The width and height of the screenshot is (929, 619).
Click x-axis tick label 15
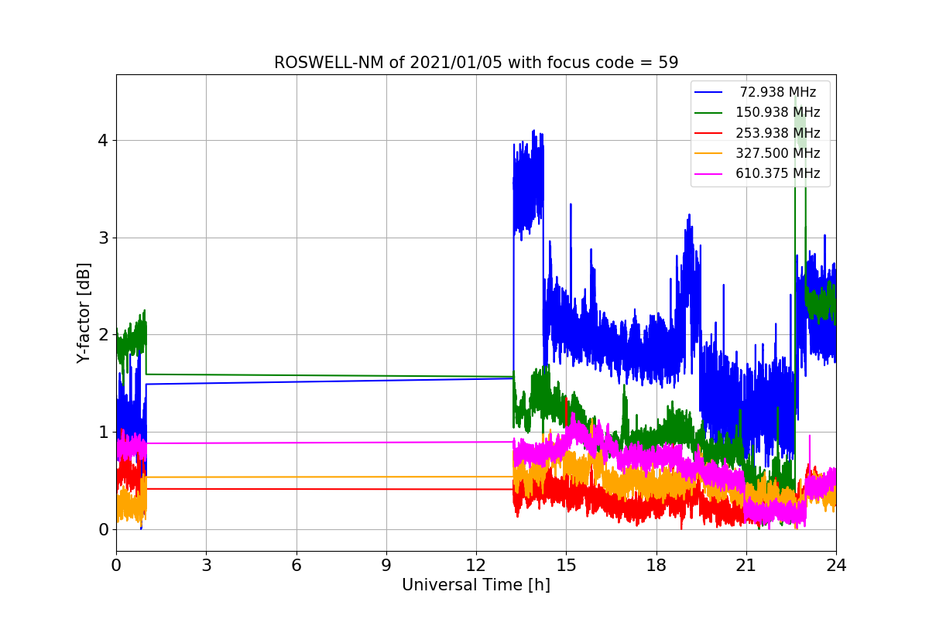coord(566,566)
